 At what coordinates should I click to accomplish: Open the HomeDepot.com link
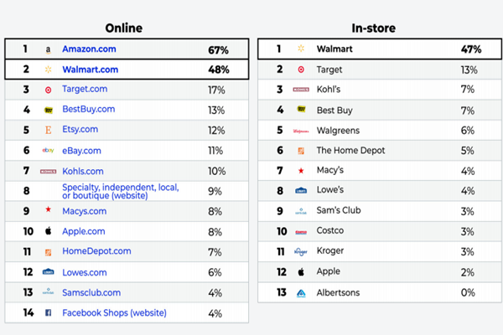[96, 251]
